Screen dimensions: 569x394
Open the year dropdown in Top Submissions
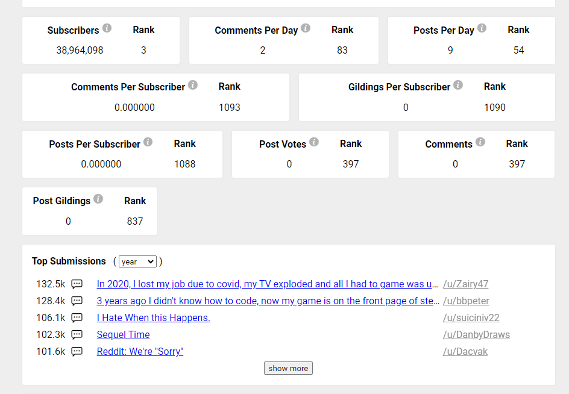137,261
